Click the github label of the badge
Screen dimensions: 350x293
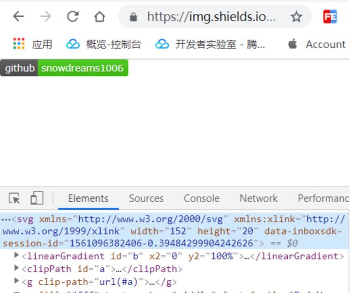tap(19, 68)
